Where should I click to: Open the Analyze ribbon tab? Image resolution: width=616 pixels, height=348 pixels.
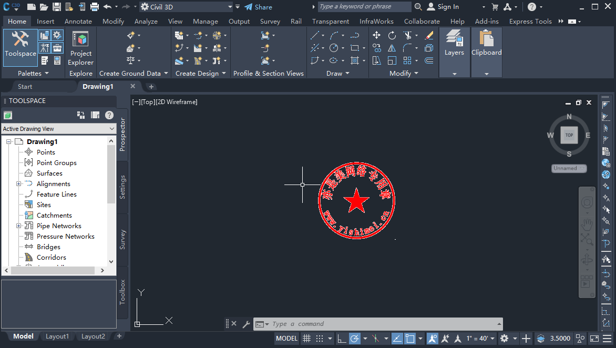(x=146, y=21)
